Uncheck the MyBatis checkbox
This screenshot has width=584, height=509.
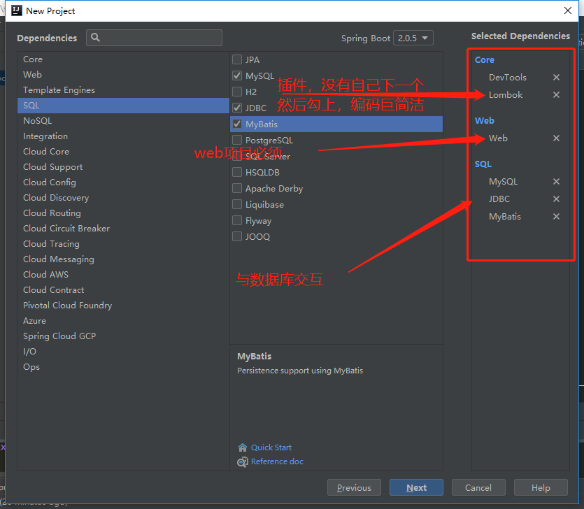pyautogui.click(x=237, y=124)
